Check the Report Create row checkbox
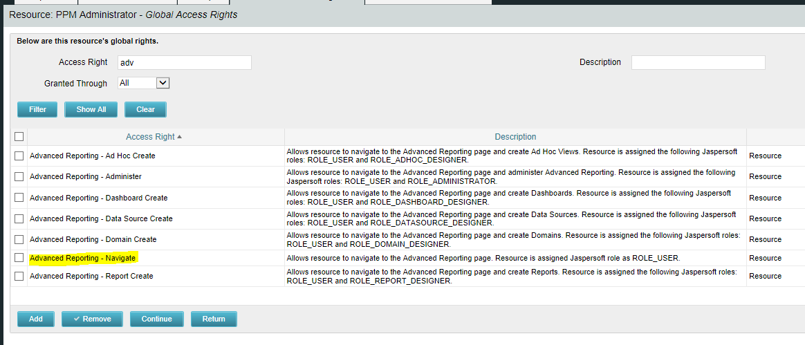The height and width of the screenshot is (345, 805). tap(19, 276)
